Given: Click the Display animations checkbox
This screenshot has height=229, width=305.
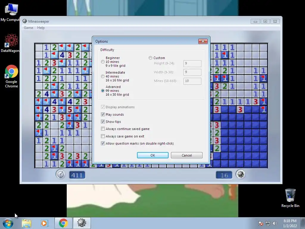Looking at the screenshot, I should pyautogui.click(x=103, y=107).
